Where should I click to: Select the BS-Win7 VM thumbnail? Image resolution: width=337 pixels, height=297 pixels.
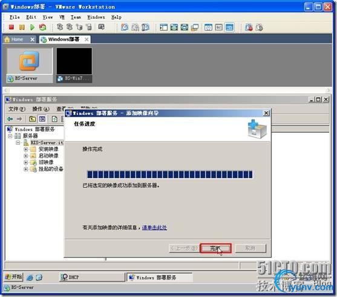coord(74,65)
